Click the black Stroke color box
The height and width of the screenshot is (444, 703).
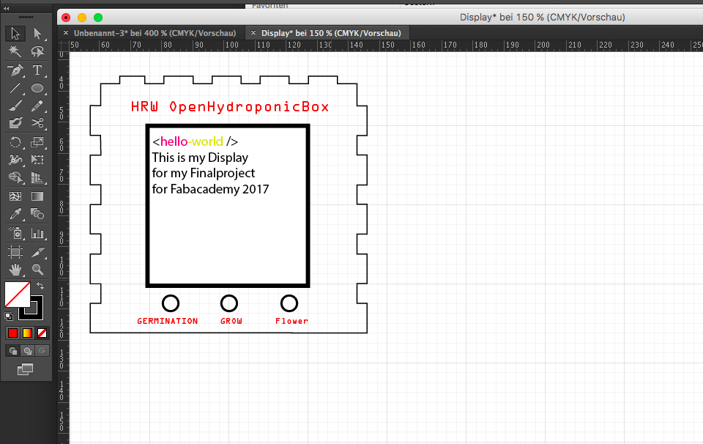(x=36, y=314)
